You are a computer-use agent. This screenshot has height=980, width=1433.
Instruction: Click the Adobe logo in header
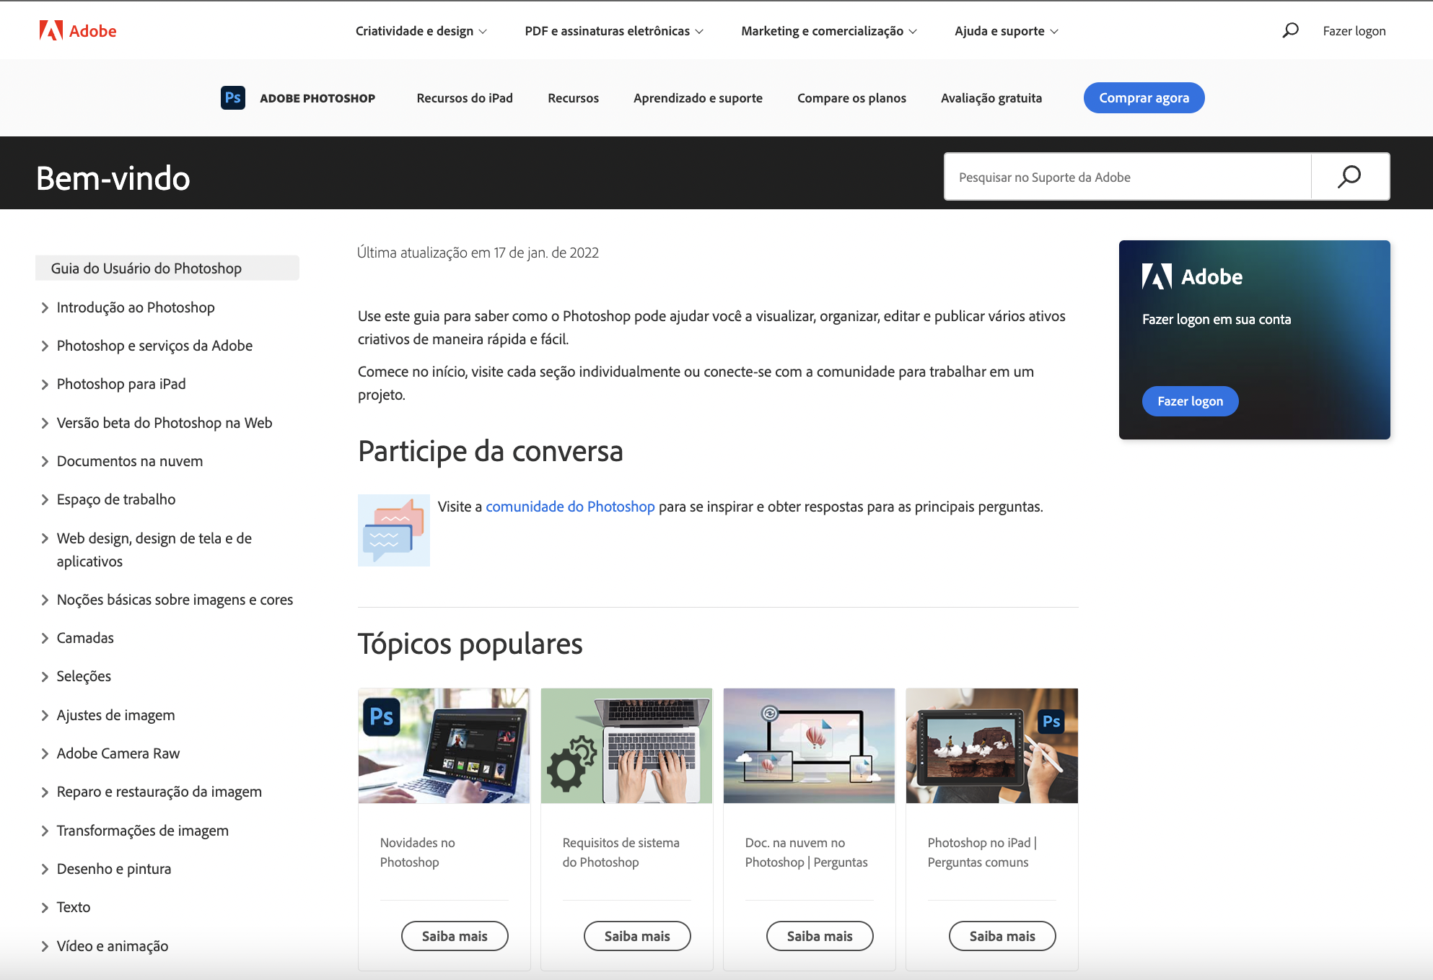(78, 30)
